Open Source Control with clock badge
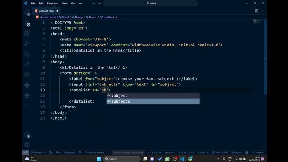This screenshot has width=288, height=162. [27, 23]
